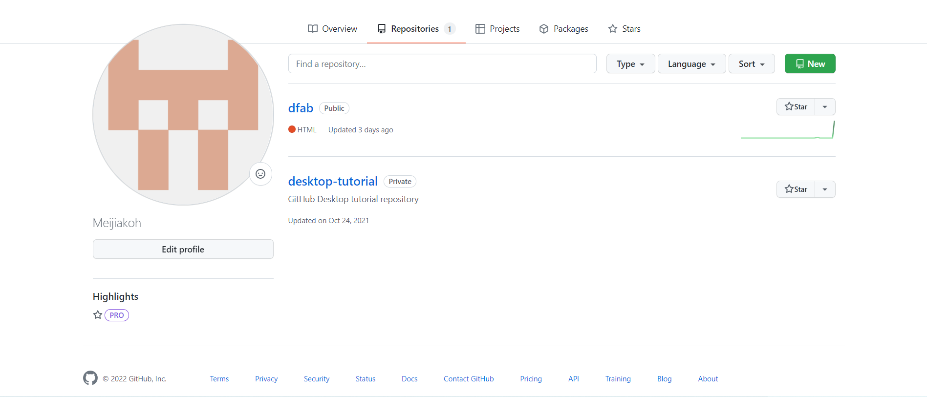Click the Meijiakoh username text
This screenshot has width=927, height=397.
click(117, 223)
